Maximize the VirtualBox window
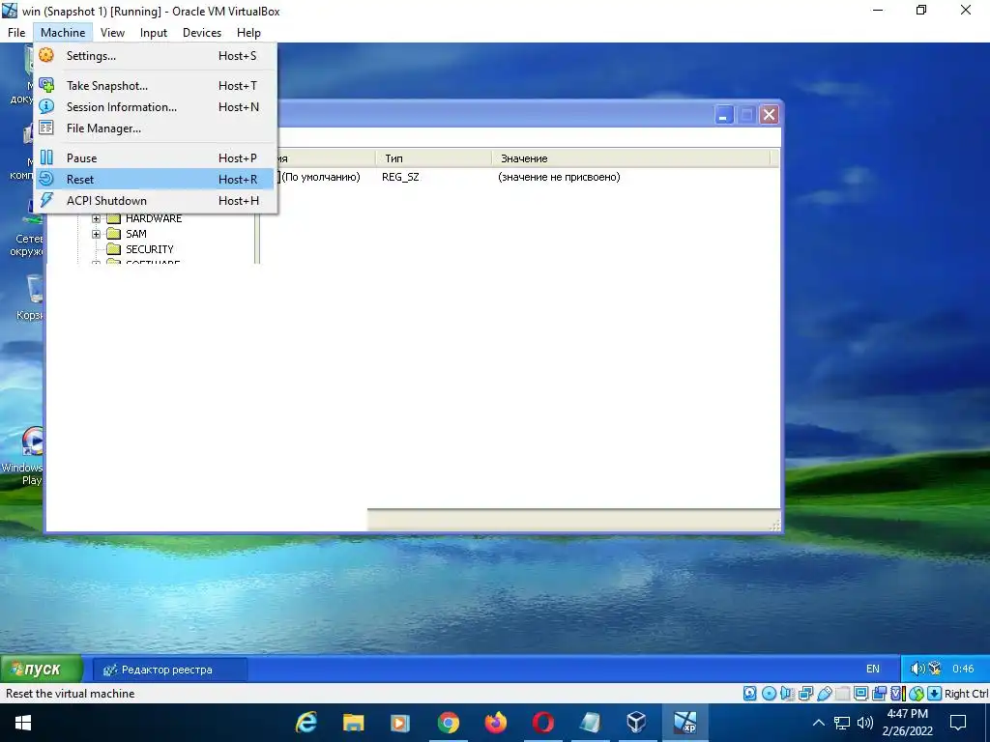Viewport: 990px width, 742px height. point(921,10)
